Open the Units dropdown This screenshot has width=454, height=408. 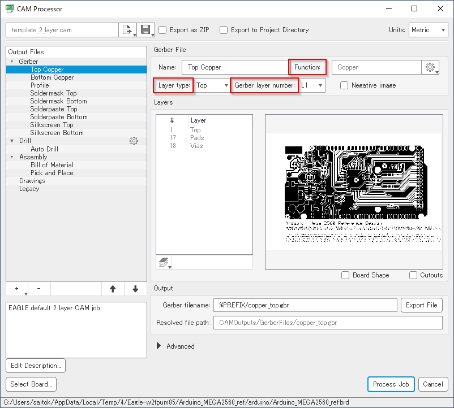[428, 30]
